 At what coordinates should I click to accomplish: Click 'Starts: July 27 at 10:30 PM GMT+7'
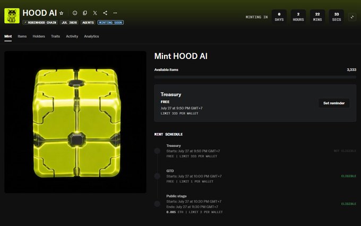coord(194,202)
